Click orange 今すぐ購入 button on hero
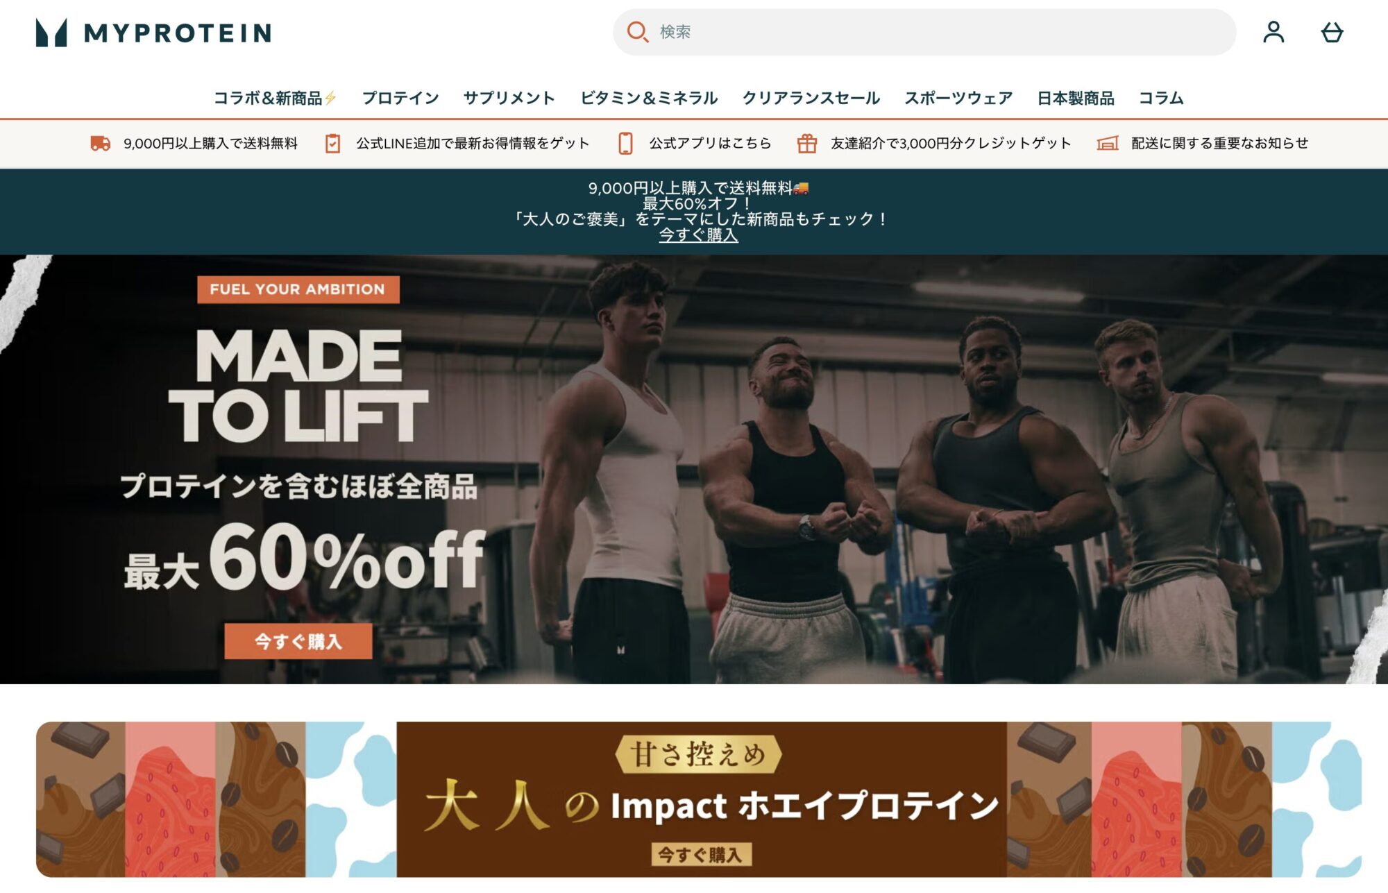The height and width of the screenshot is (893, 1388). [x=298, y=642]
